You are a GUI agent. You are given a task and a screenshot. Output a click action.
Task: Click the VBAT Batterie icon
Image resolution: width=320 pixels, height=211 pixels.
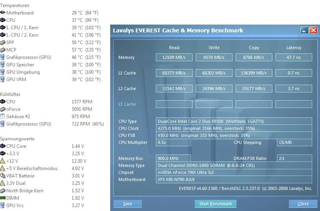tap(3, 176)
